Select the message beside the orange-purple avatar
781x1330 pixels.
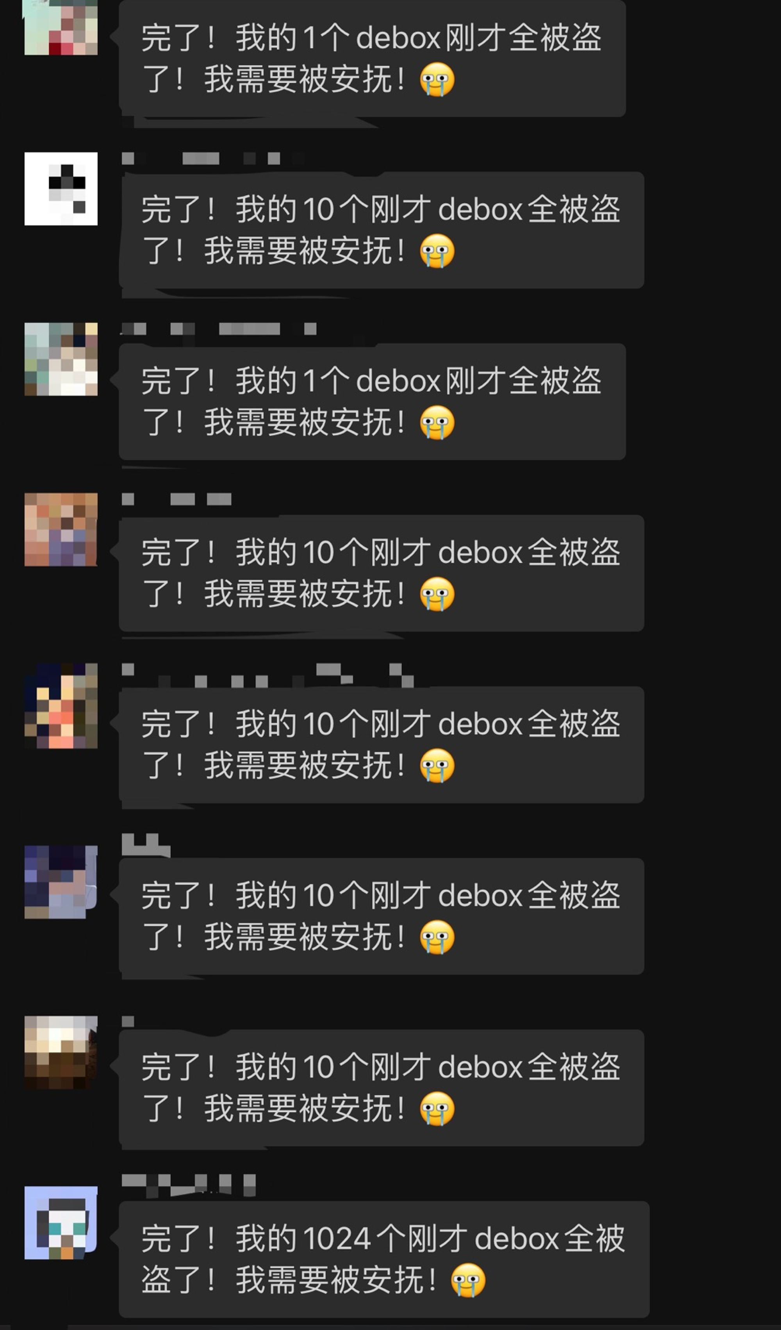(382, 573)
